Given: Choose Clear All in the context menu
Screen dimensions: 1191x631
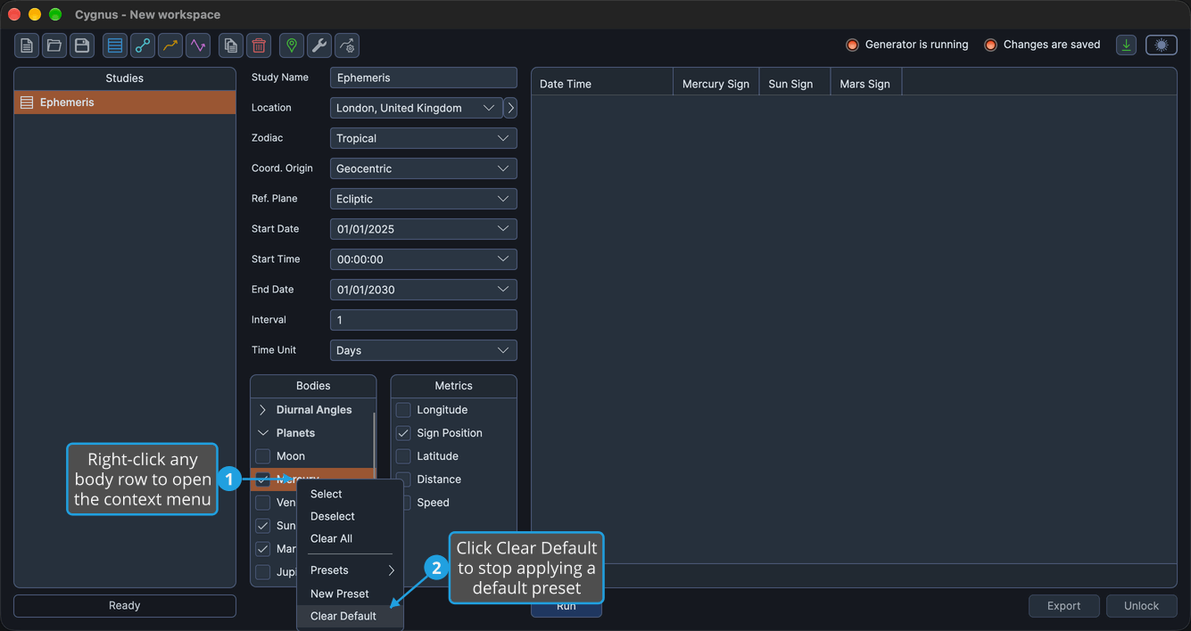Looking at the screenshot, I should pyautogui.click(x=351, y=538).
